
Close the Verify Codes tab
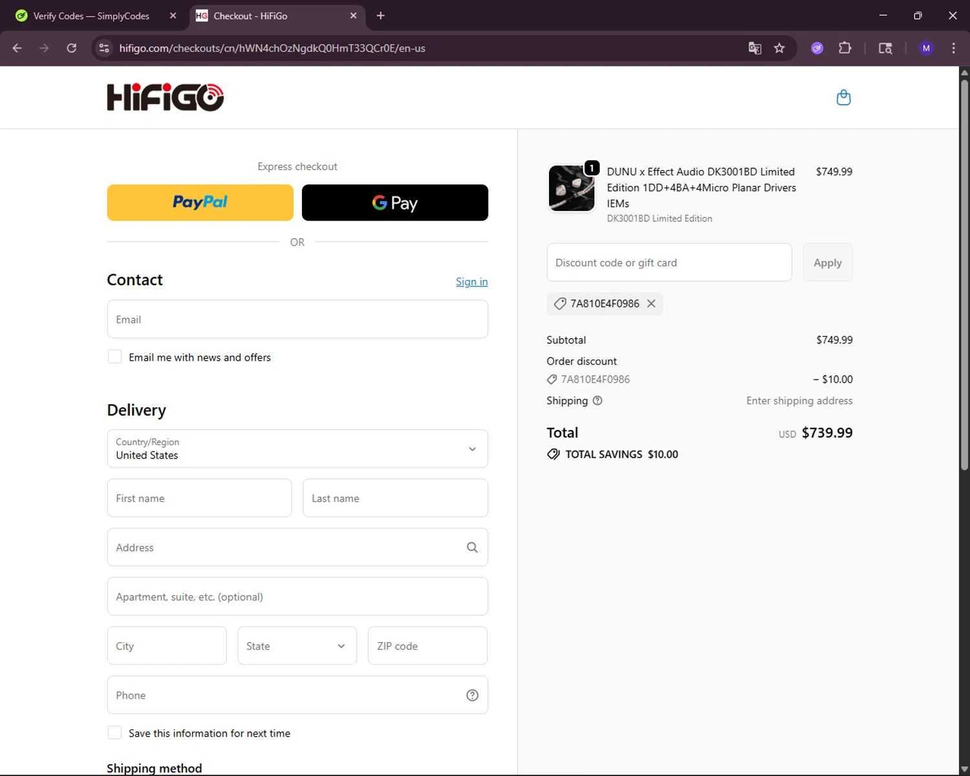[x=173, y=16]
